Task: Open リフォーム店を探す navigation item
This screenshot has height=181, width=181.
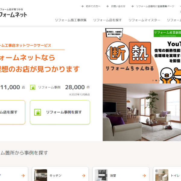Action: [107, 20]
